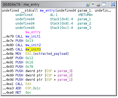Click the title bar text 00404e79 - mw_entry
Screen dimensions: 118x98
click(21, 4)
